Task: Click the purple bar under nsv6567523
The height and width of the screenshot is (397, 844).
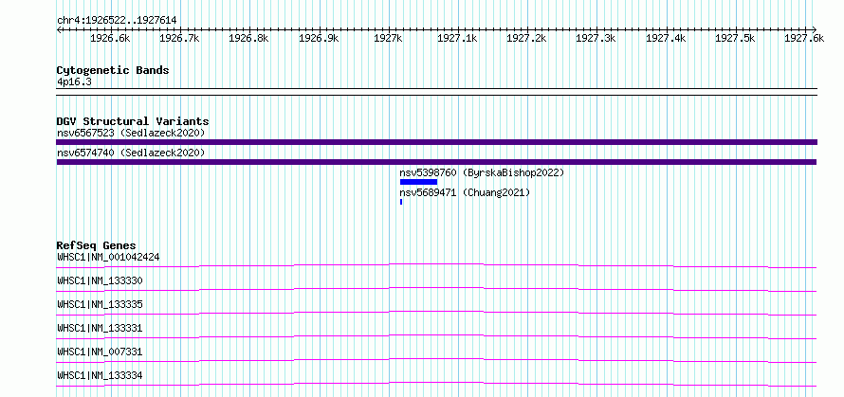Action: (x=436, y=142)
